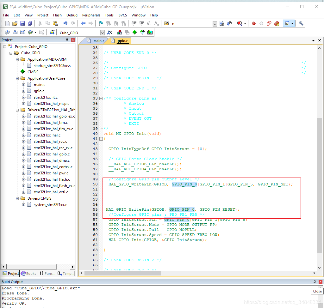The image size is (324, 308).
Task: Indent the selected text
Action: [x=134, y=23]
